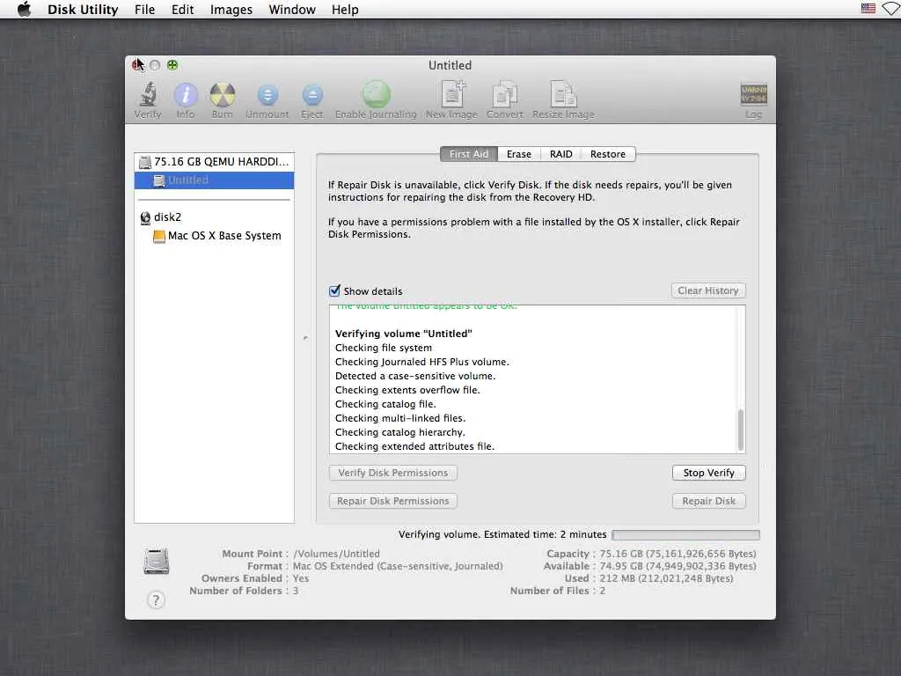Viewport: 901px width, 676px height.
Task: Click 'Detected a case-sensitive volume.' line
Action: tap(415, 376)
